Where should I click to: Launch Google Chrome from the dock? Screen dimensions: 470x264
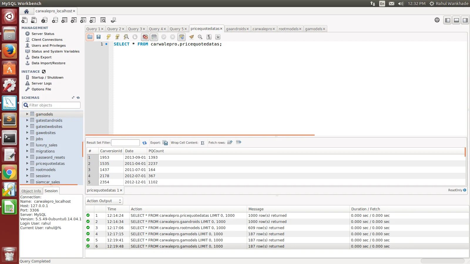[9, 172]
